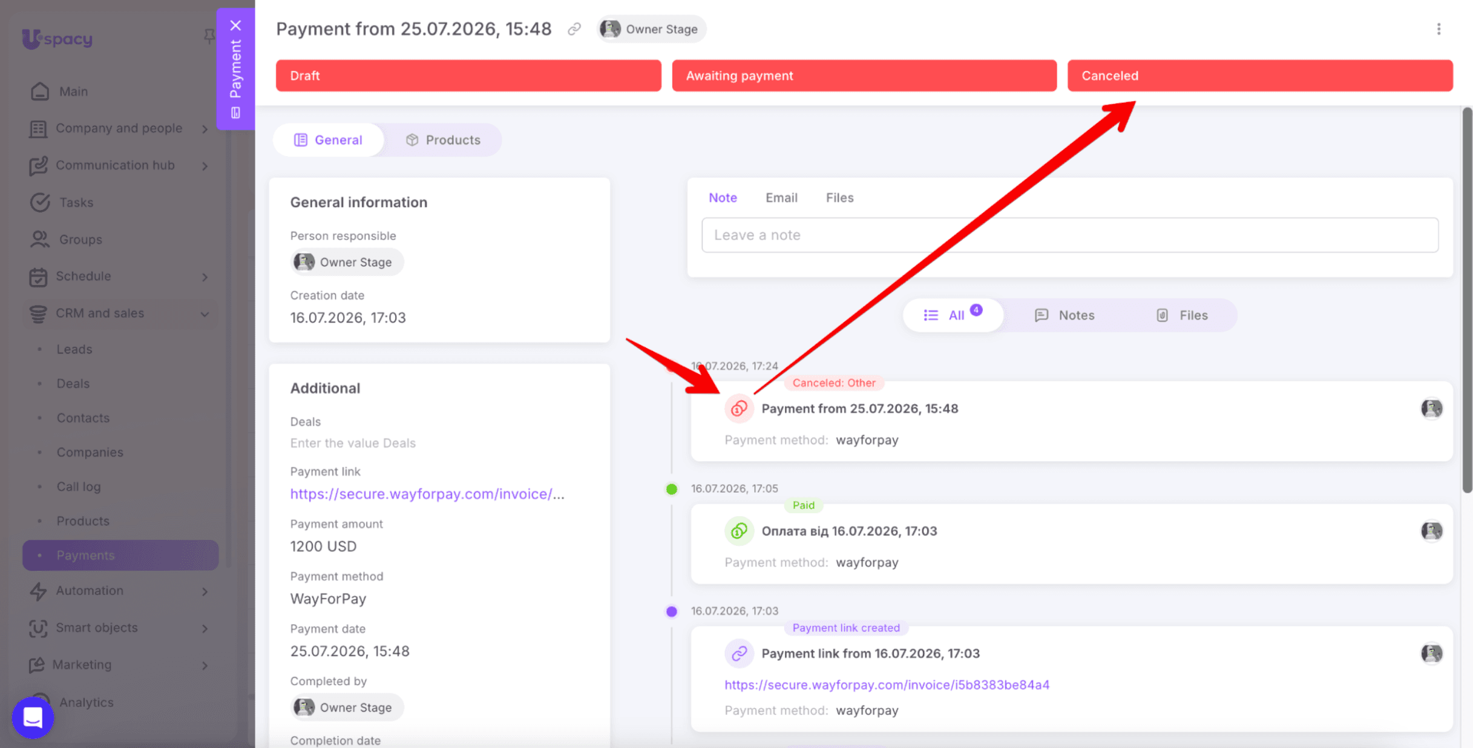Image resolution: width=1473 pixels, height=748 pixels.
Task: Filter activity by Notes
Action: click(x=1065, y=315)
